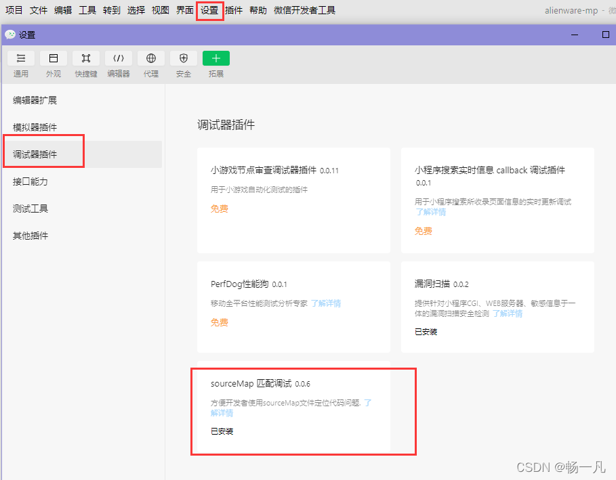Click the sourceMap 匹配调试 card title
This screenshot has height=480, width=616.
(251, 383)
